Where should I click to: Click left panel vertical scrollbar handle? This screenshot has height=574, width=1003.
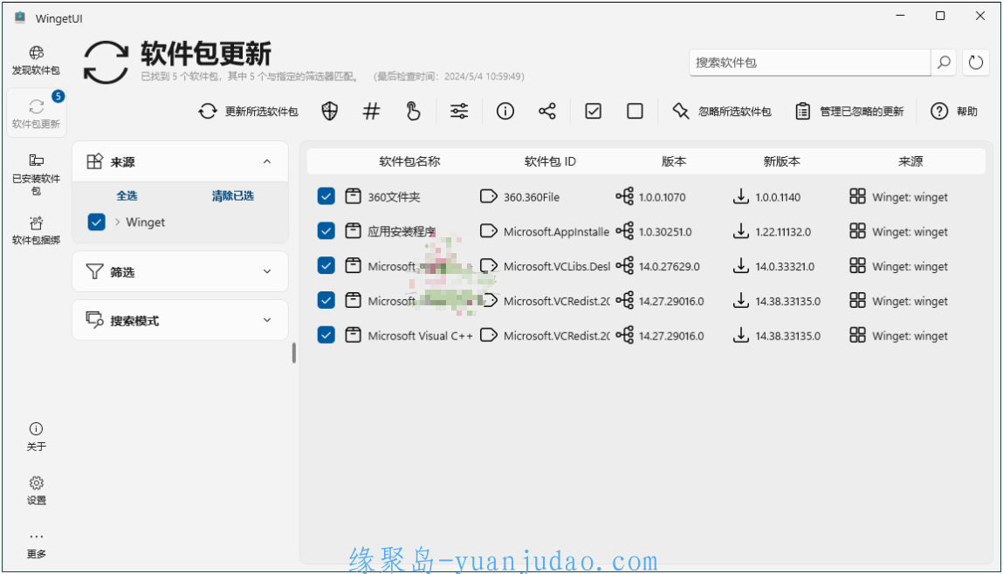click(293, 352)
